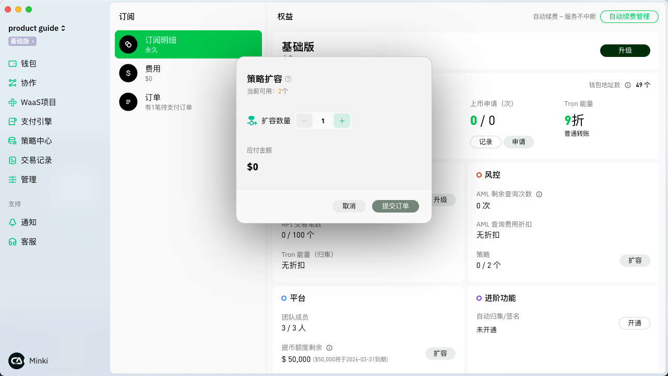
Task: Click the 客服 headset support icon
Action: [x=13, y=242]
